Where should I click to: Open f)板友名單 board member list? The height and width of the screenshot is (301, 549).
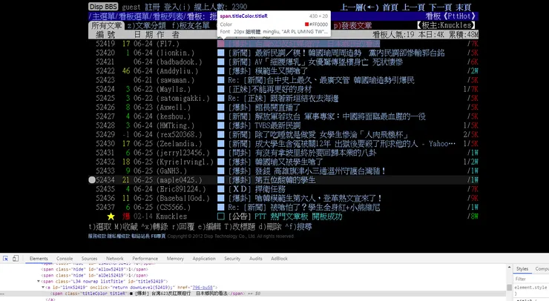[x=191, y=25]
